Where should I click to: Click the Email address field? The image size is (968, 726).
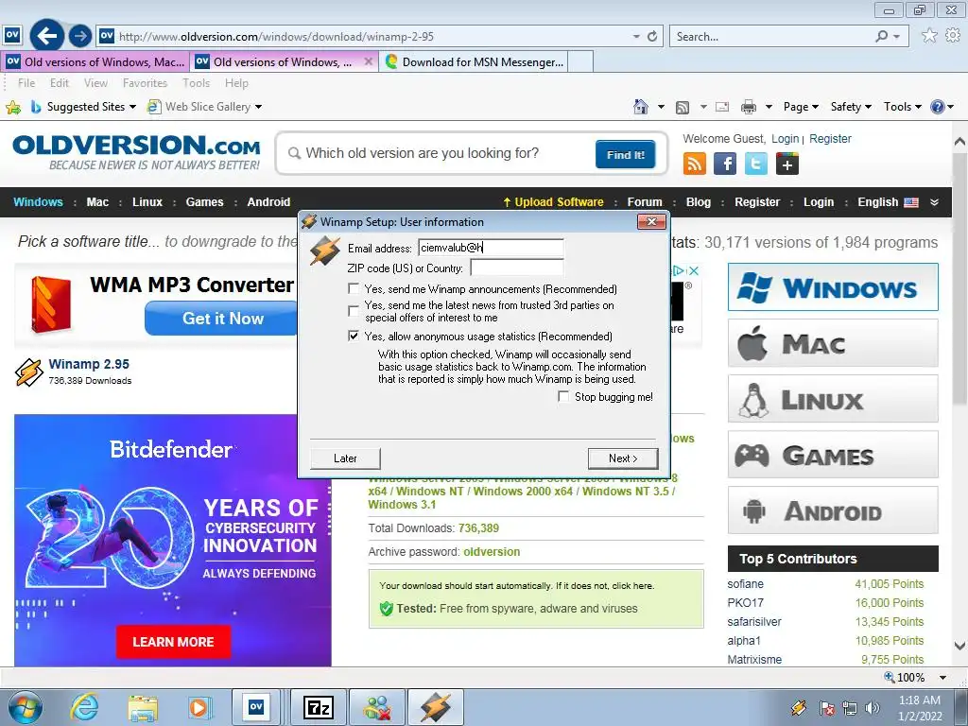(491, 249)
